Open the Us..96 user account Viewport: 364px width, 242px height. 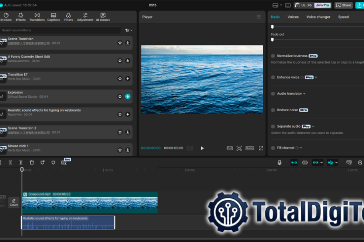[x=303, y=5]
